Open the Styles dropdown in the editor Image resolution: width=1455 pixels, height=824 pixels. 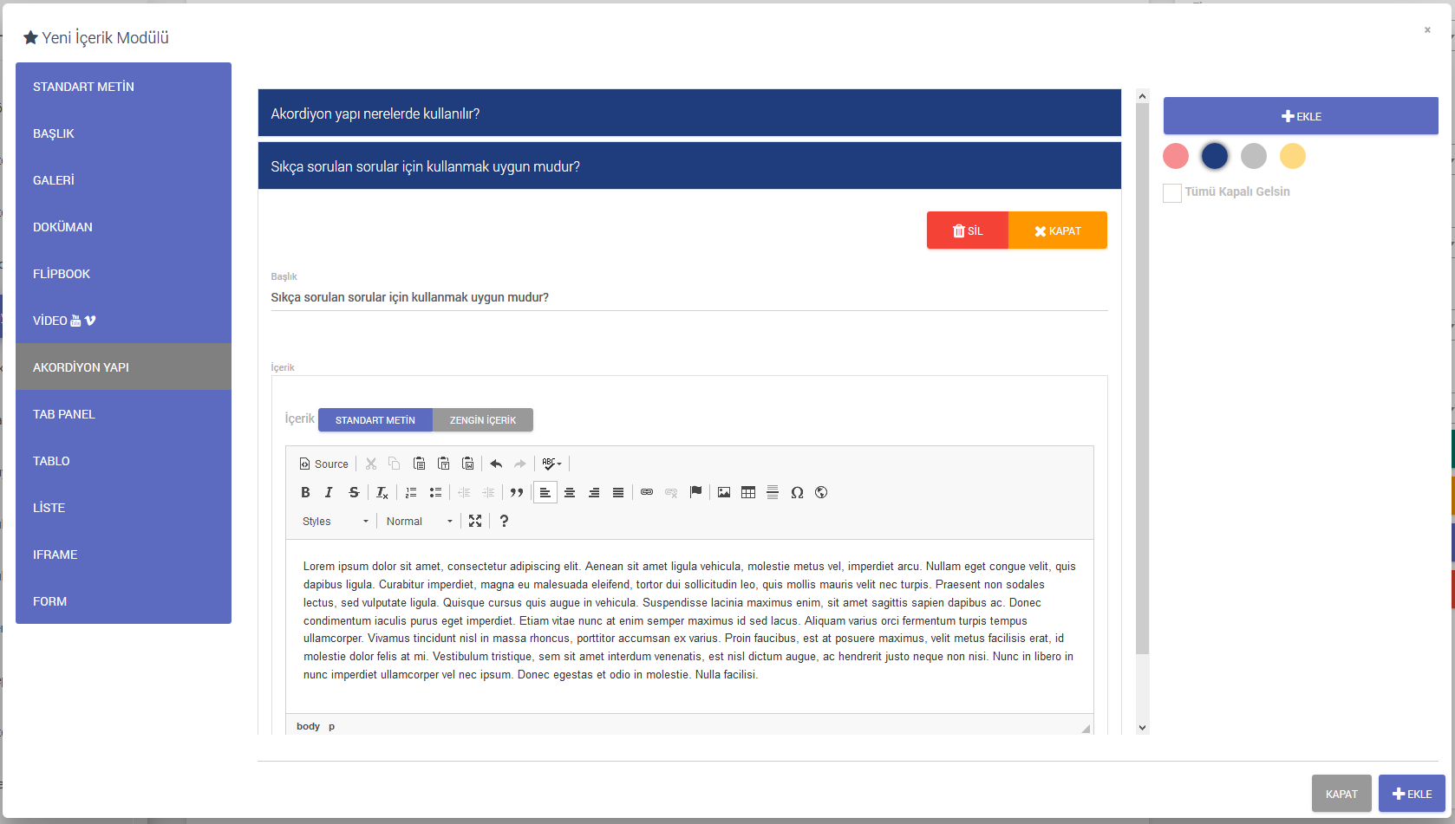[x=335, y=521]
